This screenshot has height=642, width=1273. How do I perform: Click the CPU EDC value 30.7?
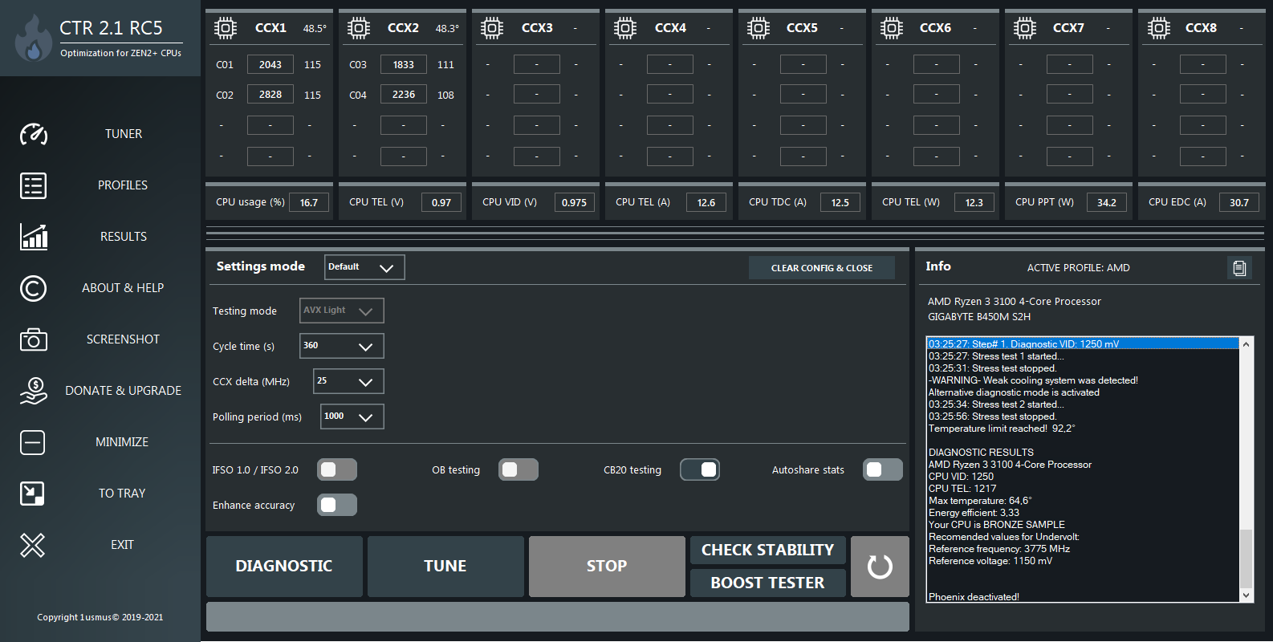1239,202
